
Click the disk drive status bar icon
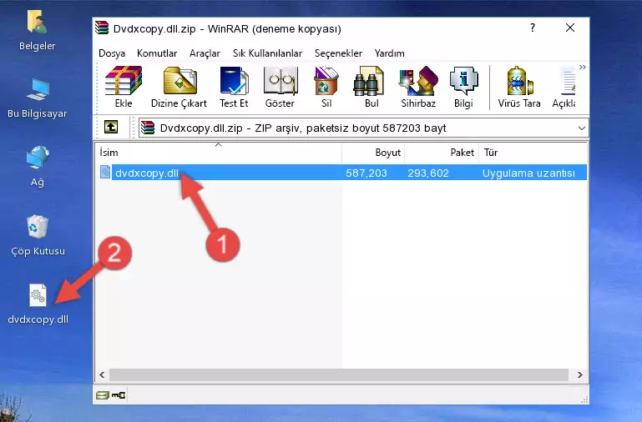102,395
